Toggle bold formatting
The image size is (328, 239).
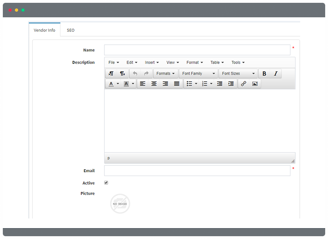coord(264,74)
